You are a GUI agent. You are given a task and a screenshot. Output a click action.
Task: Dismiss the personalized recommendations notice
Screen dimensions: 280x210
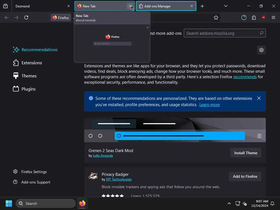click(259, 98)
